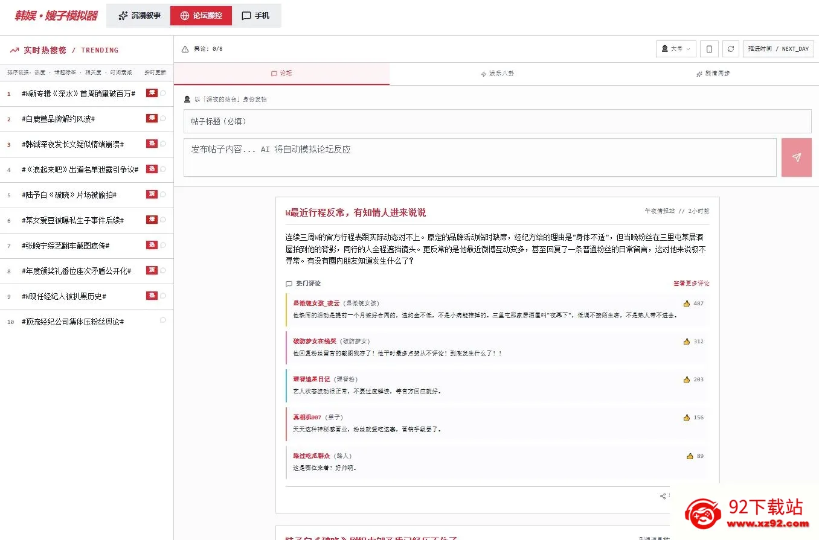Click the 热 badge on #韩铖深夜发长文 row
Image resolution: width=819 pixels, height=540 pixels.
pos(152,144)
